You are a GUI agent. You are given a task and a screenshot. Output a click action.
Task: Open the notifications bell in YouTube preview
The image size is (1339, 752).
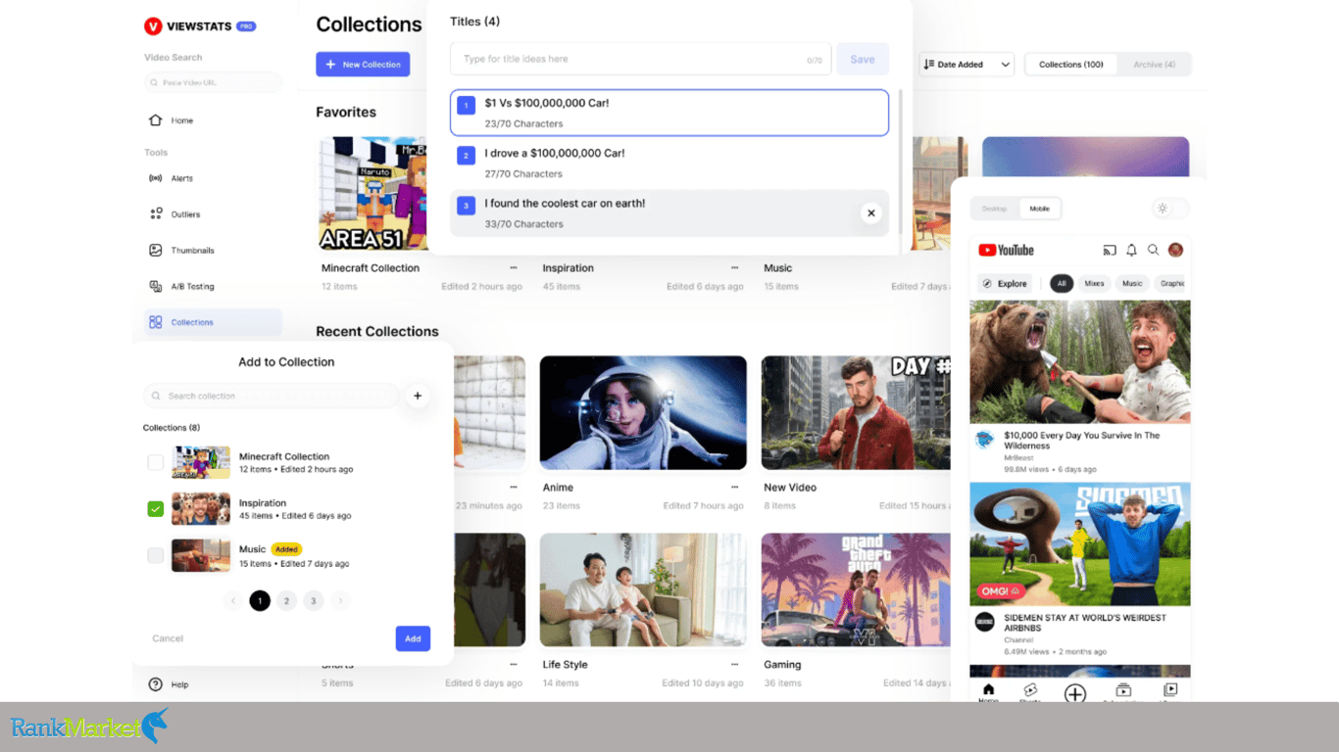tap(1131, 250)
